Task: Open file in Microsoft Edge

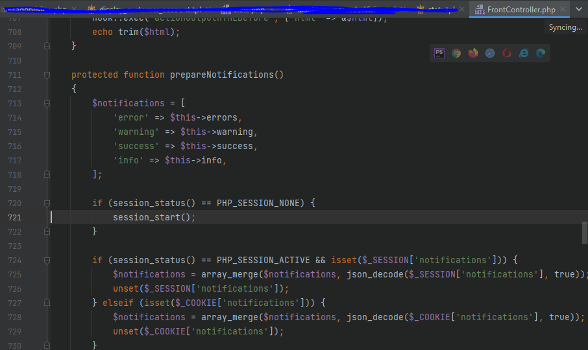Action: point(541,53)
